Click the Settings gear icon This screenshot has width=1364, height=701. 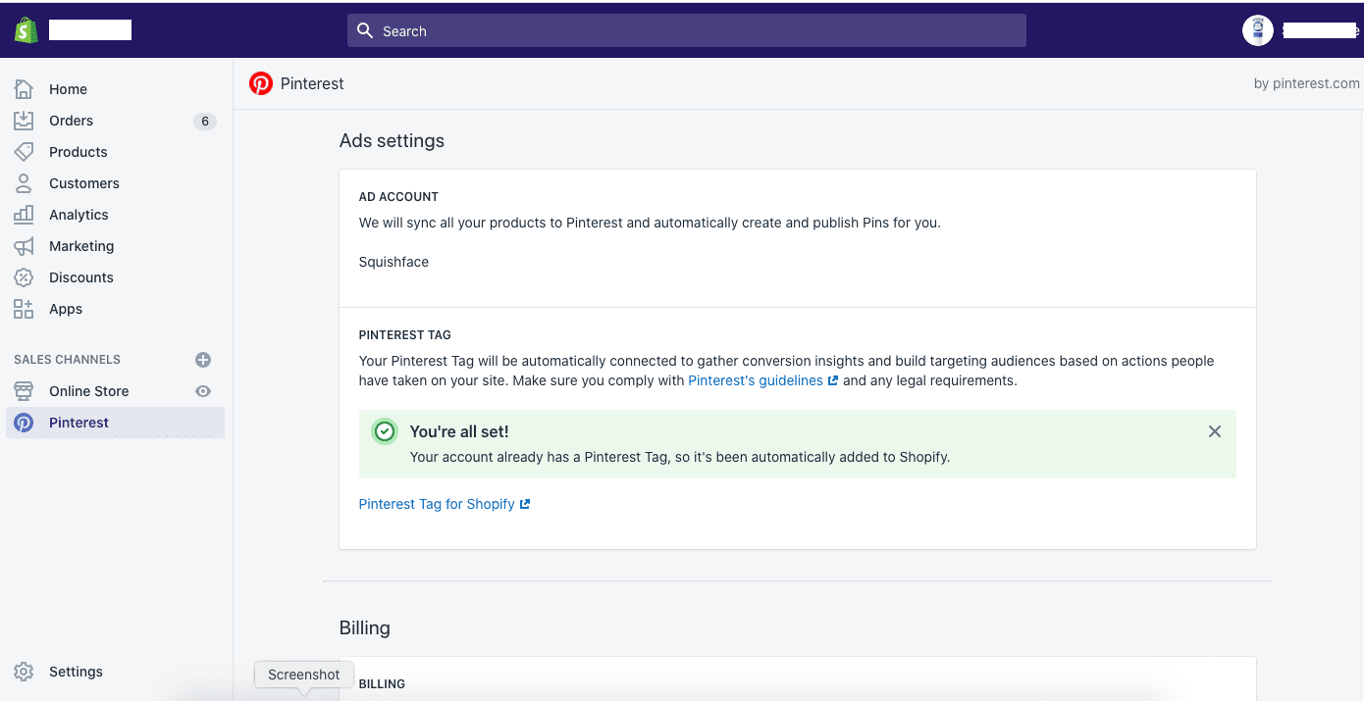point(24,672)
